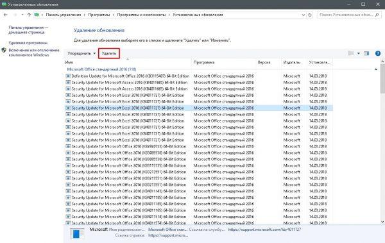
Task: Navigate to Панель управления breadcrumb
Action: coord(64,15)
